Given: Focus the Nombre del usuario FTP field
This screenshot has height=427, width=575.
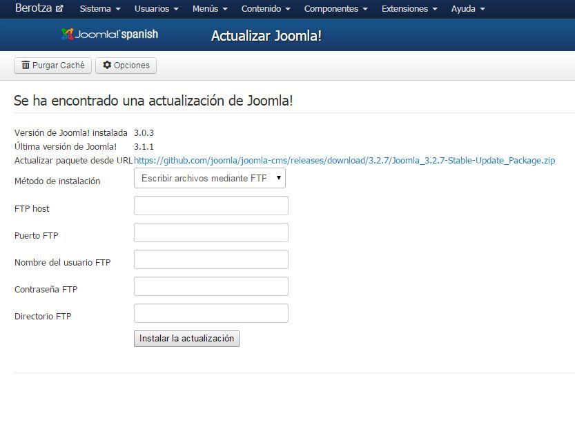Looking at the screenshot, I should coord(211,259).
